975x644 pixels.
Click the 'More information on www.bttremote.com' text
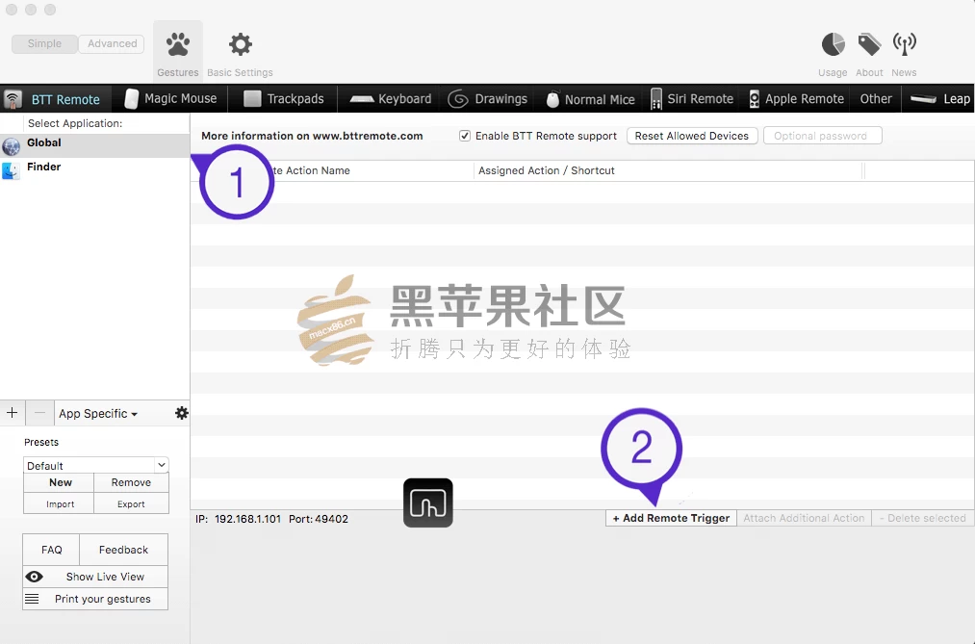[x=312, y=136]
